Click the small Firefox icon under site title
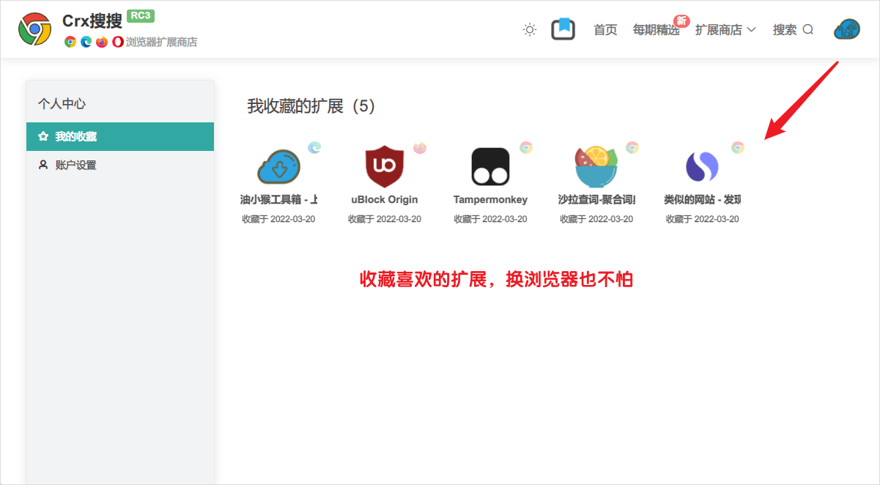The height and width of the screenshot is (485, 880). tap(102, 42)
